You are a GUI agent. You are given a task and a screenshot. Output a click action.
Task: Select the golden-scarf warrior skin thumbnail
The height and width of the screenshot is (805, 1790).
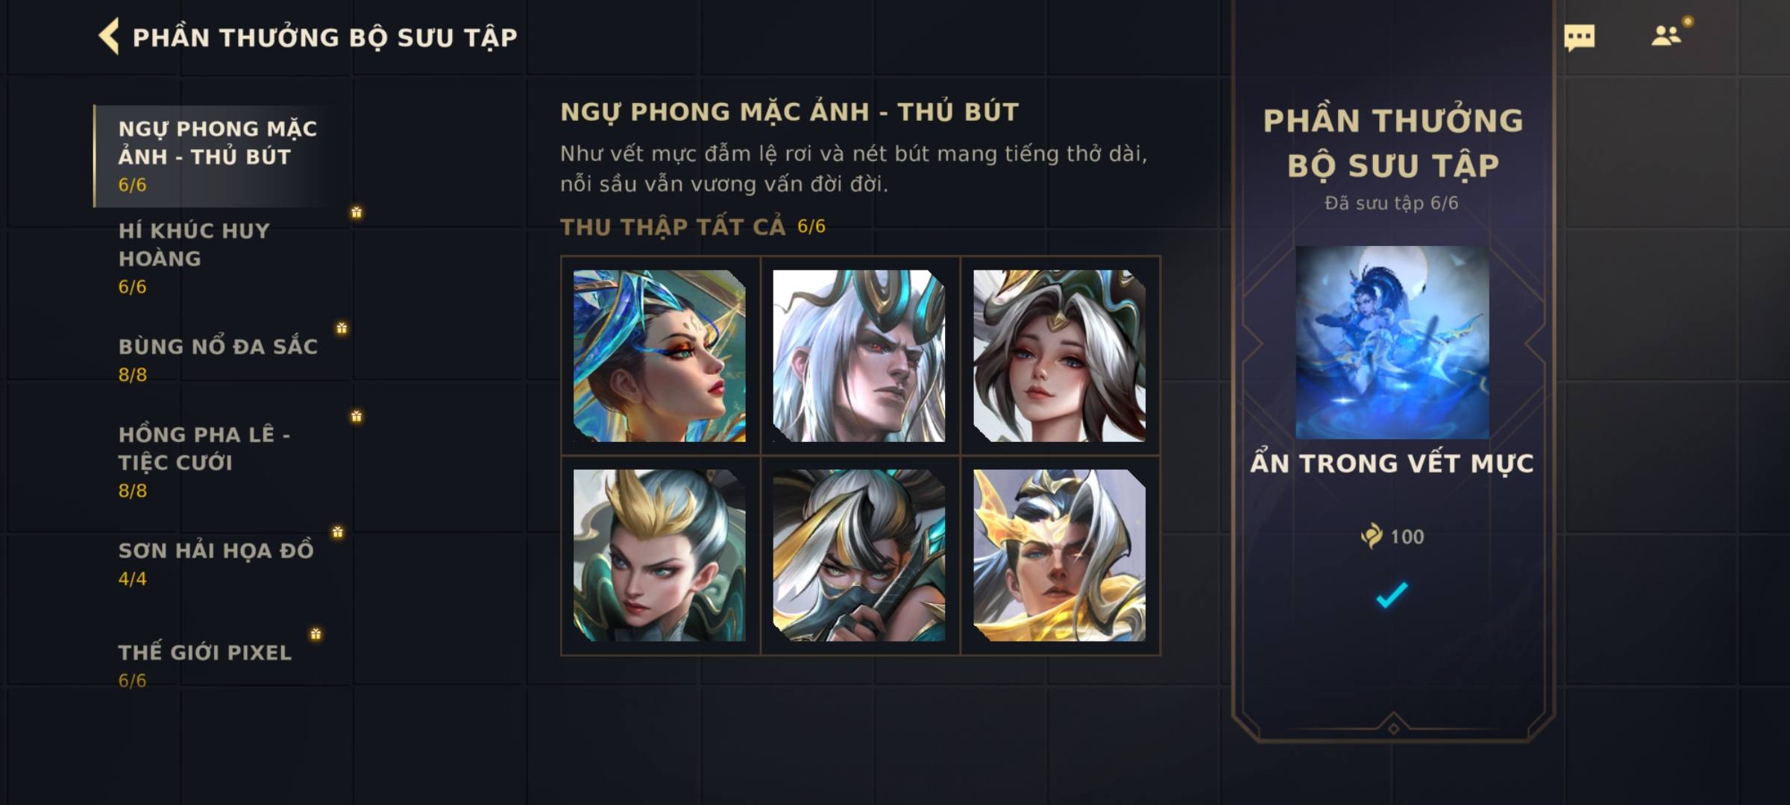[1059, 555]
